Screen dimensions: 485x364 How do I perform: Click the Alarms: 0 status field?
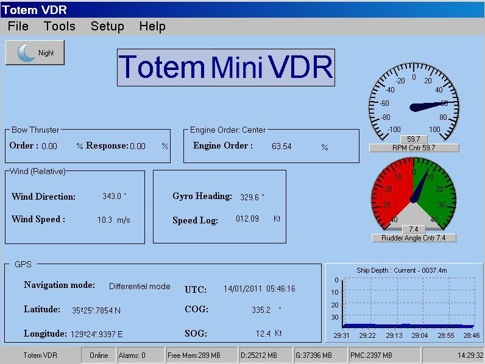coord(141,355)
